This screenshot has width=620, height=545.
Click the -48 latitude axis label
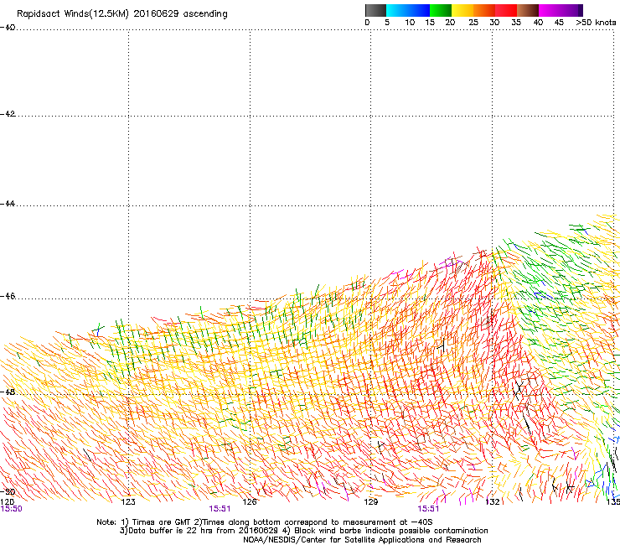pos(8,392)
